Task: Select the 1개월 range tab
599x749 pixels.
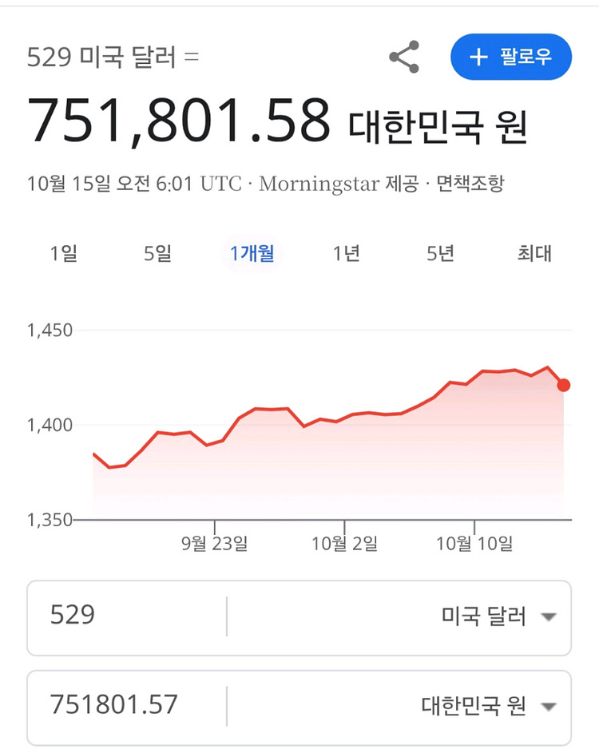Action: pyautogui.click(x=252, y=254)
